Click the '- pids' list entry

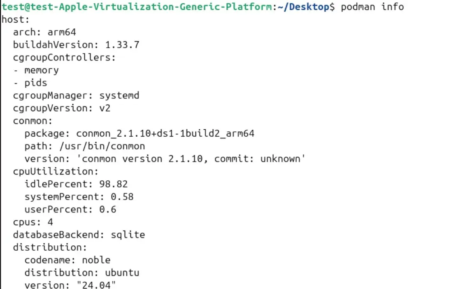coord(30,83)
